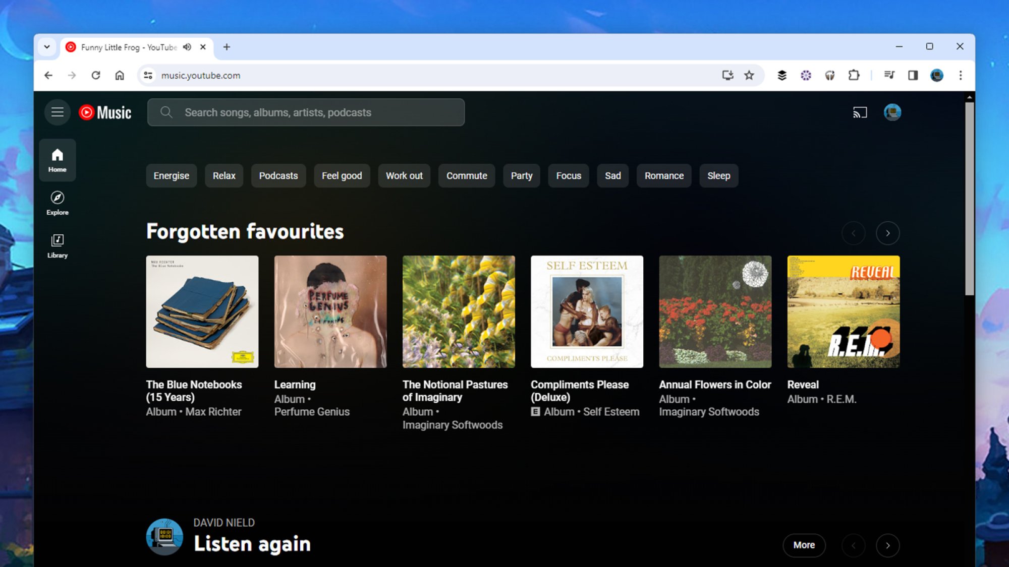Screen dimensions: 1009x567
Task: Expand the tab search dropdown arrow
Action: pos(47,47)
